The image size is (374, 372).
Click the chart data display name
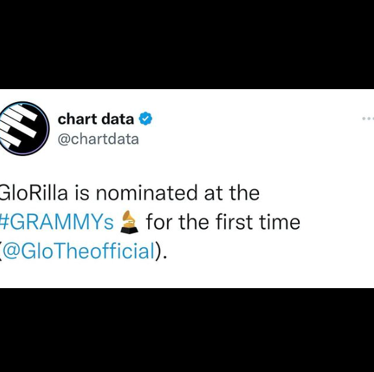tap(96, 119)
